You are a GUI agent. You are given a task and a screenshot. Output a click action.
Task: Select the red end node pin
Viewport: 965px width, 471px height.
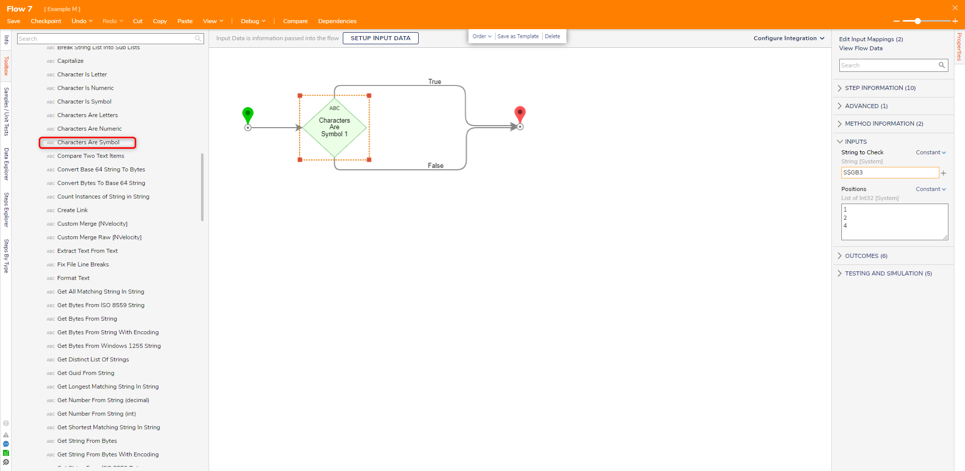coord(520,115)
